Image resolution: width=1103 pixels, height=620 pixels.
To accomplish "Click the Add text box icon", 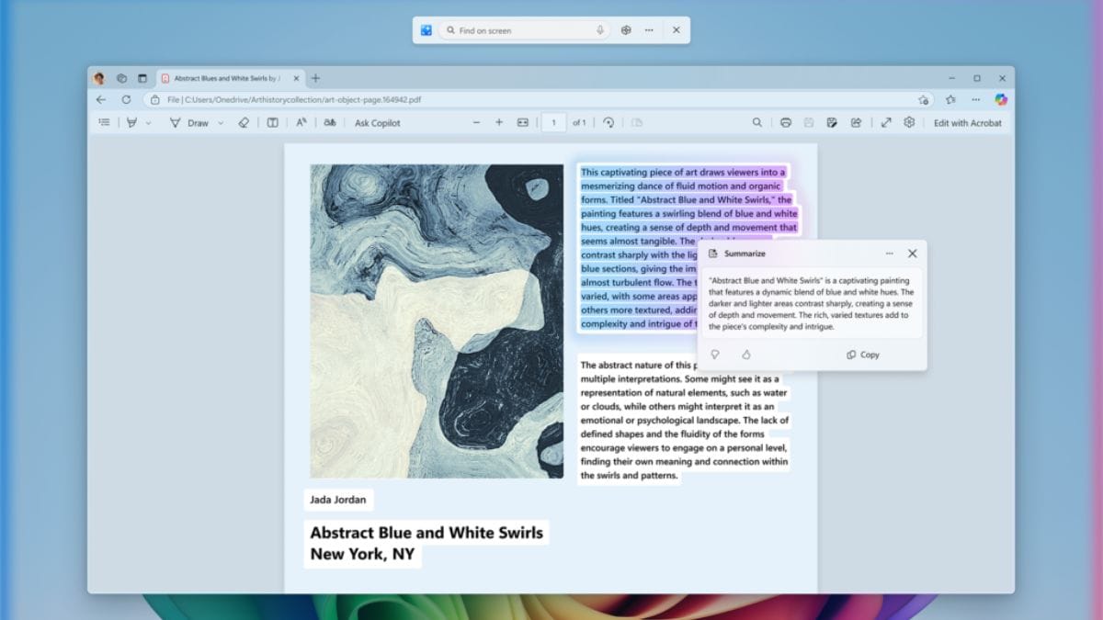I will click(x=272, y=122).
